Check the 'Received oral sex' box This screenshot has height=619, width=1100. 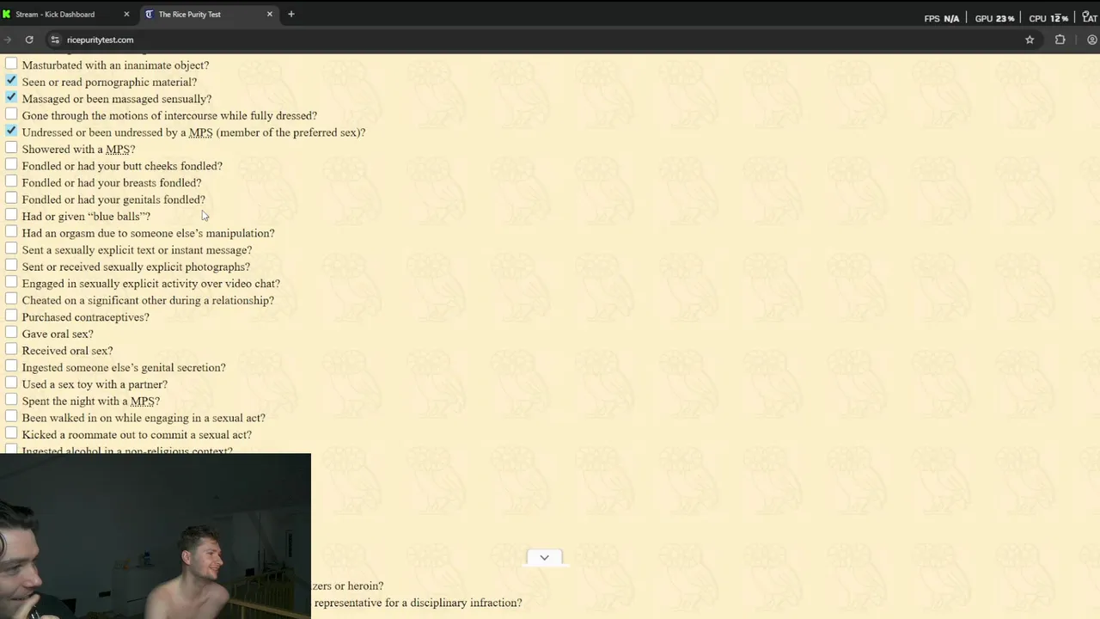tap(11, 350)
